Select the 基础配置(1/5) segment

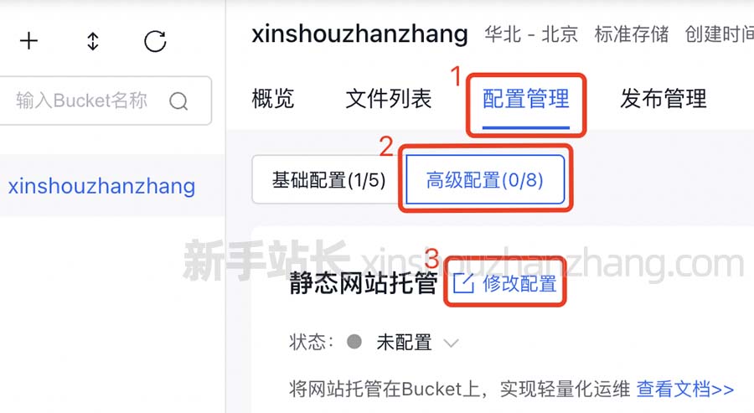coord(329,180)
